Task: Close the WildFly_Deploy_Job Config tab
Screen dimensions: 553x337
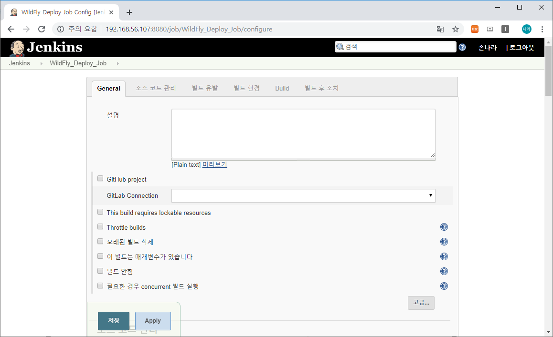Action: coord(111,12)
